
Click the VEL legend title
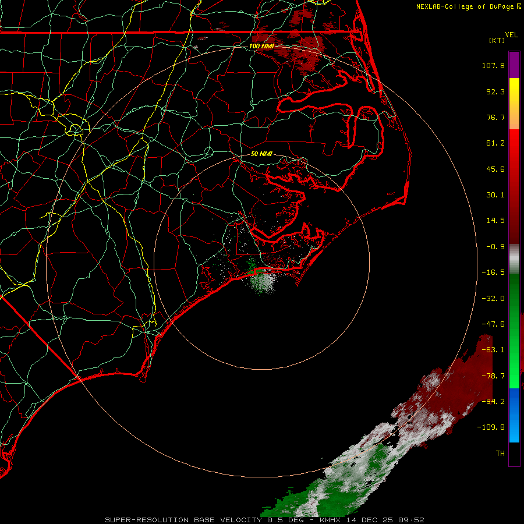click(x=511, y=35)
